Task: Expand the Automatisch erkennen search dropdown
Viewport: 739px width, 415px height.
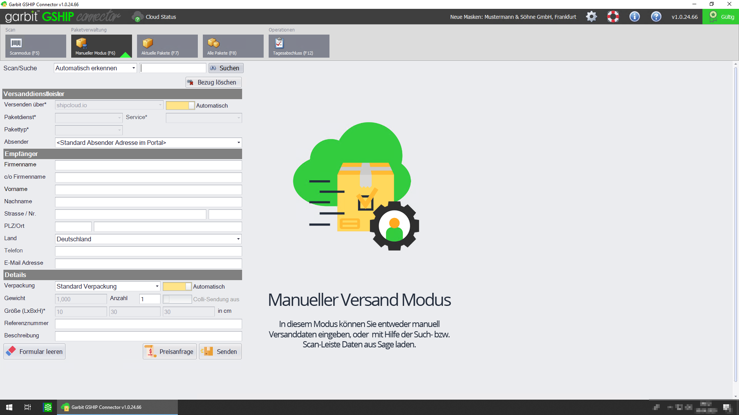Action: 134,68
